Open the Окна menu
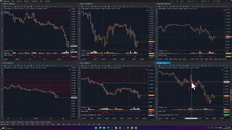 [x=41, y=1]
